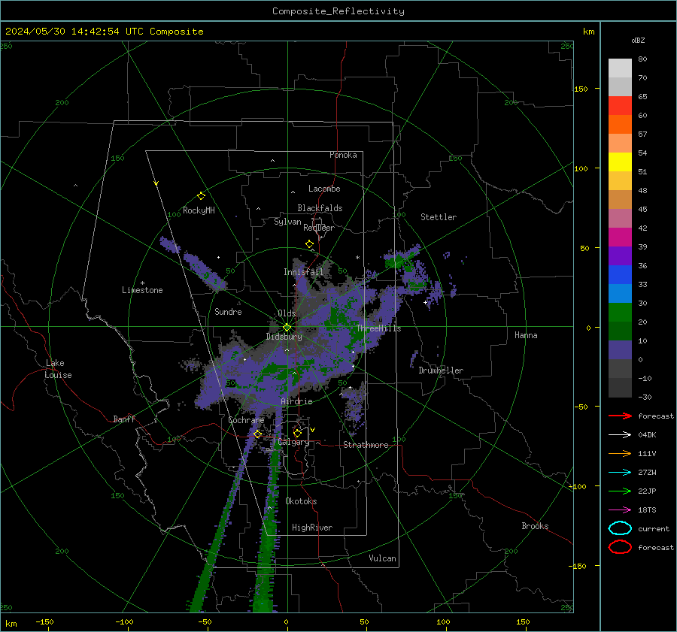Pick the magenta swatch below the 42 label

click(x=620, y=237)
